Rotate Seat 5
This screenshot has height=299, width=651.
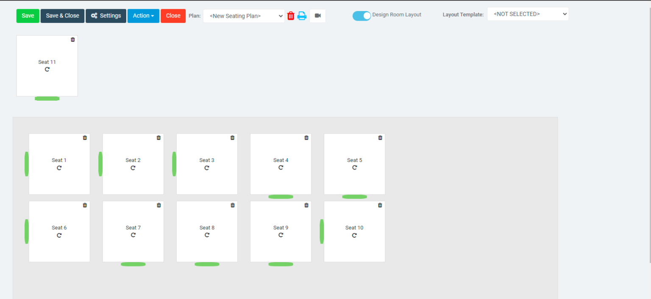[x=354, y=167]
